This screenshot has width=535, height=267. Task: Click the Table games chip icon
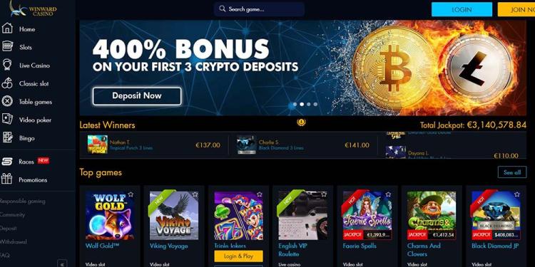point(7,101)
